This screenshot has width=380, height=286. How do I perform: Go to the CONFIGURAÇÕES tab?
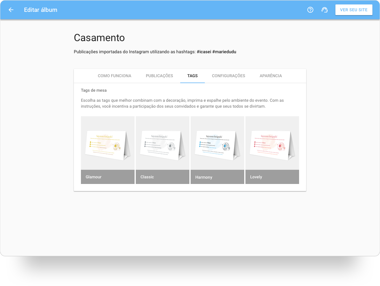coord(228,76)
